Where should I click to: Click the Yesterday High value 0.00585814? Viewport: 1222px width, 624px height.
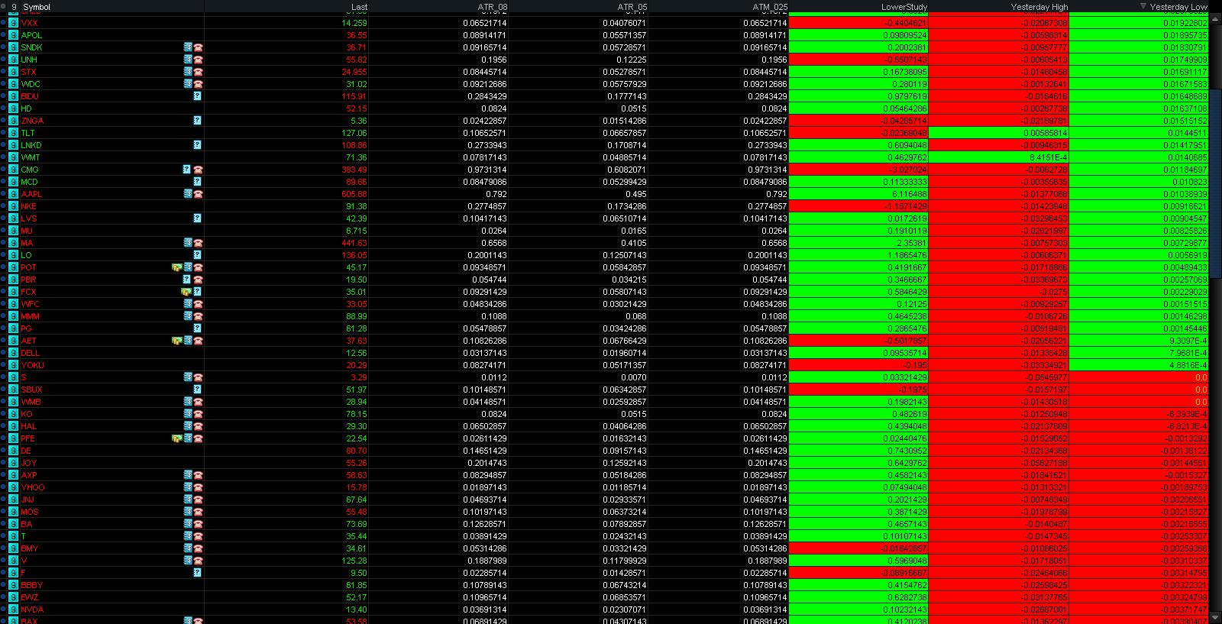pyautogui.click(x=1046, y=133)
